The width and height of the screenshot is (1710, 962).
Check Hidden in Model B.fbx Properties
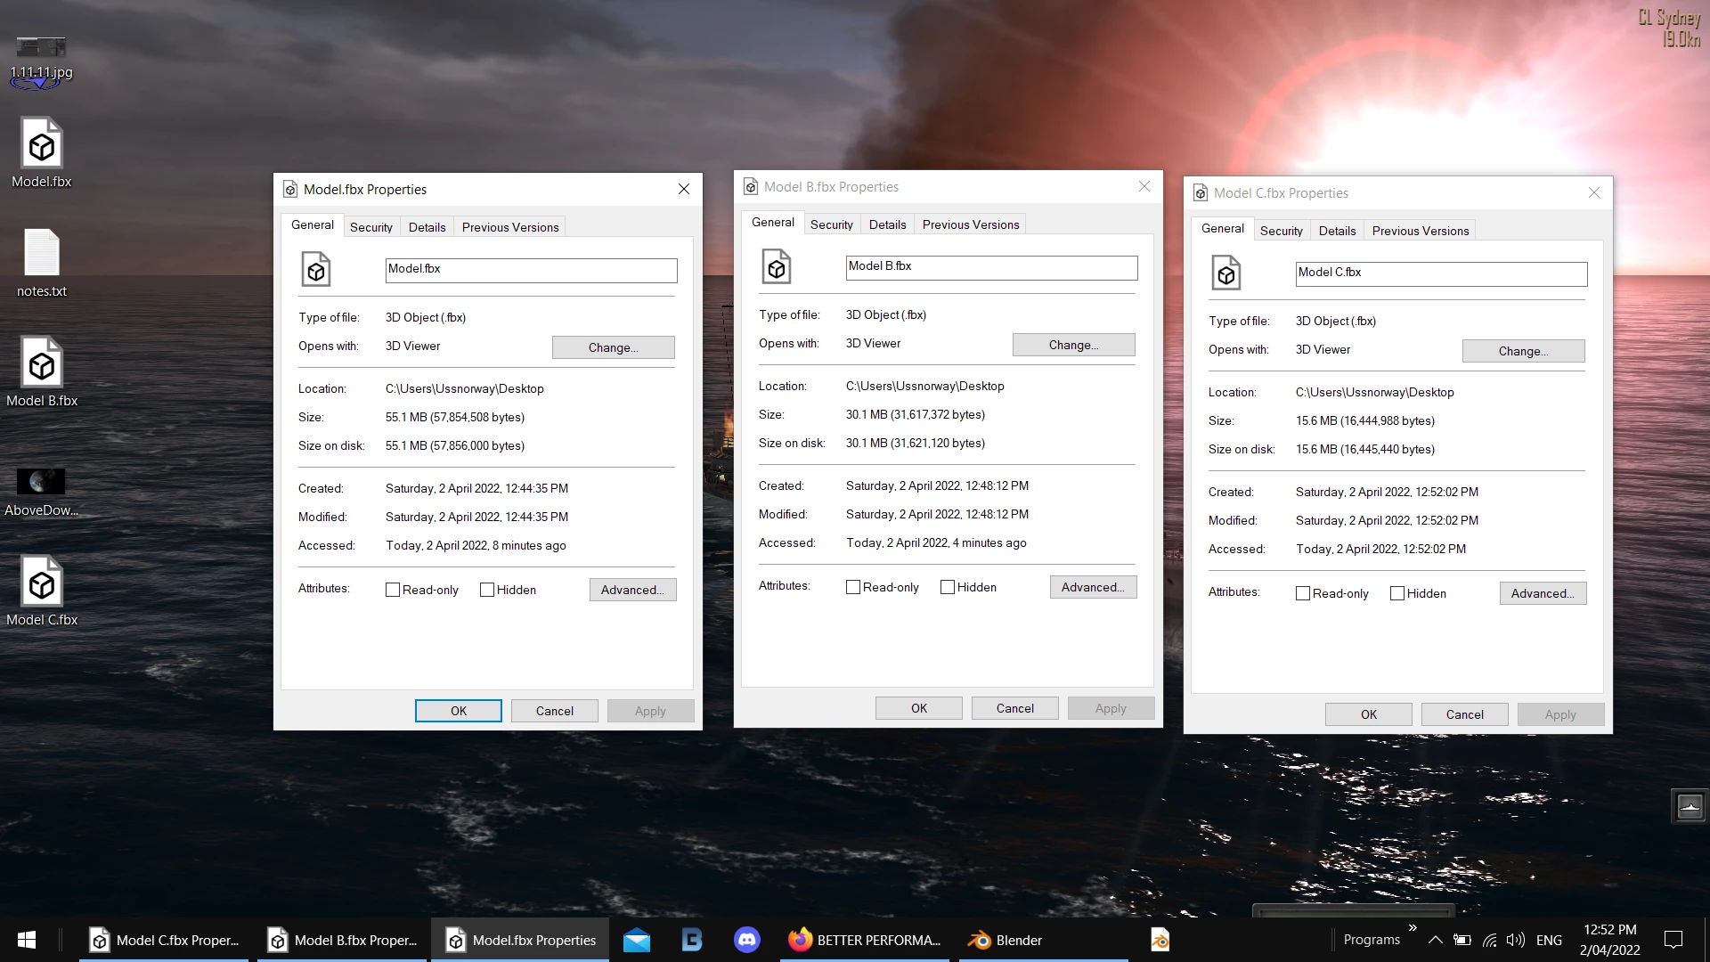948,587
